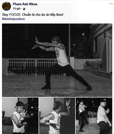The width and height of the screenshot is (114, 134).
Task: View the bottom-right photo with two people
Action: click(94, 116)
